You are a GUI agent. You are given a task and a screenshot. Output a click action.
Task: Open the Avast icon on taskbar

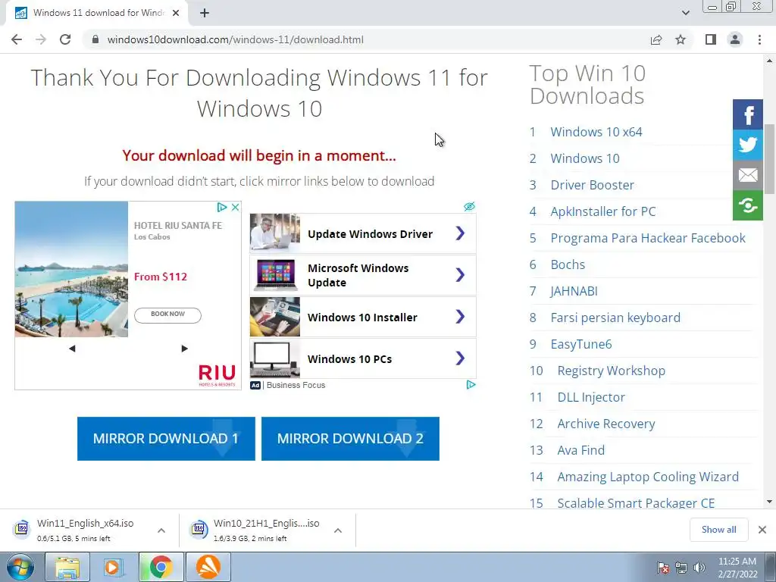[x=208, y=567]
